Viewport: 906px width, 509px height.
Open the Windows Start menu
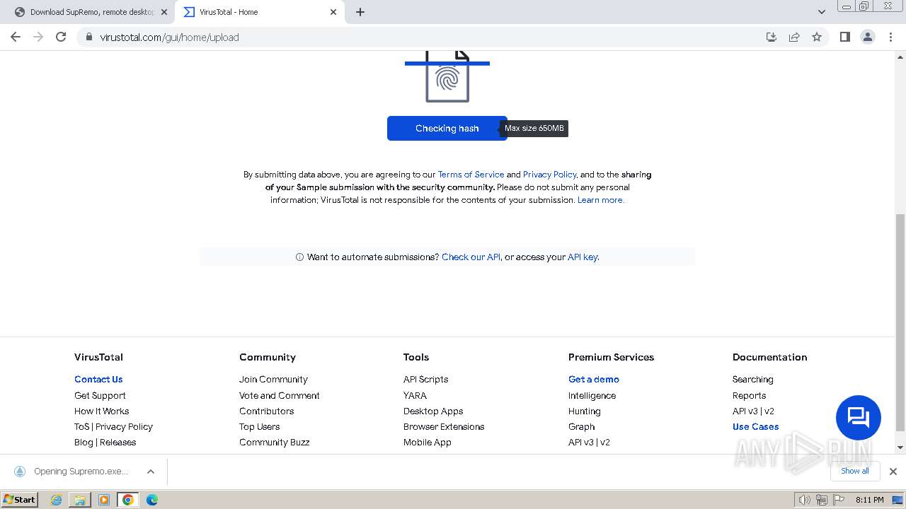tap(19, 500)
